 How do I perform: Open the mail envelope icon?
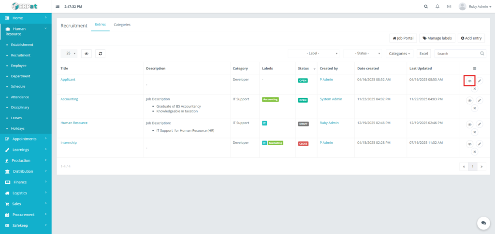tap(449, 7)
